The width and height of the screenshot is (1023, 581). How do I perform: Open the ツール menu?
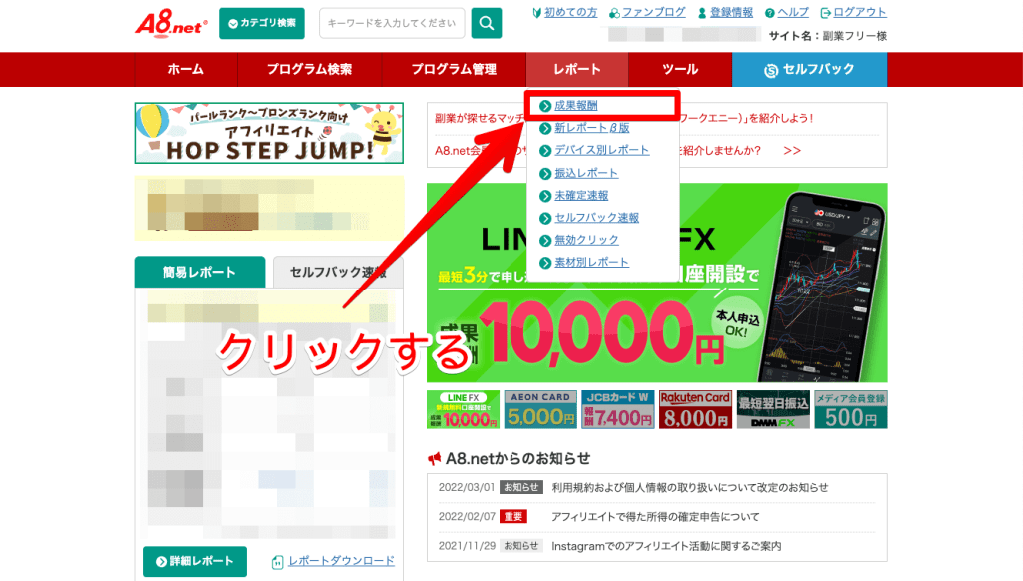pos(680,69)
